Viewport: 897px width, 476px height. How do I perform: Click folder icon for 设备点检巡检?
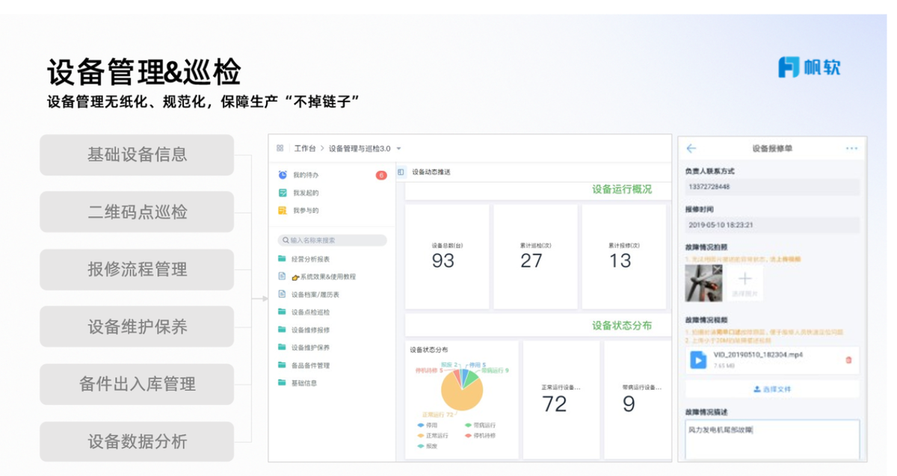282,312
